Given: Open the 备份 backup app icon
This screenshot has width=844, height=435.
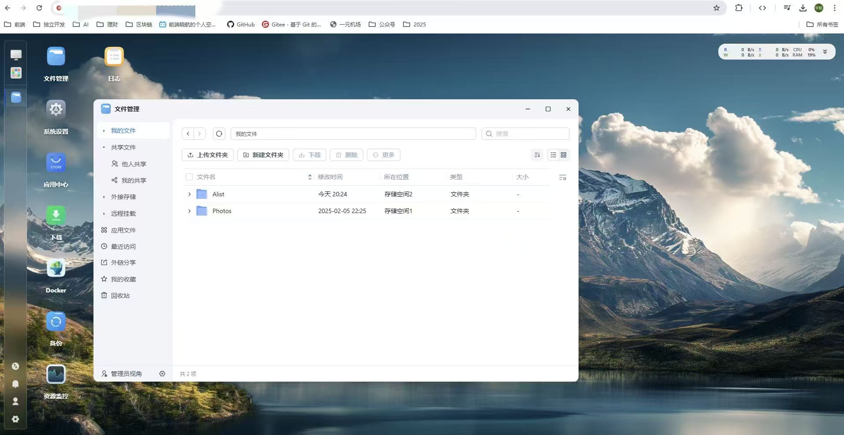Looking at the screenshot, I should [56, 322].
